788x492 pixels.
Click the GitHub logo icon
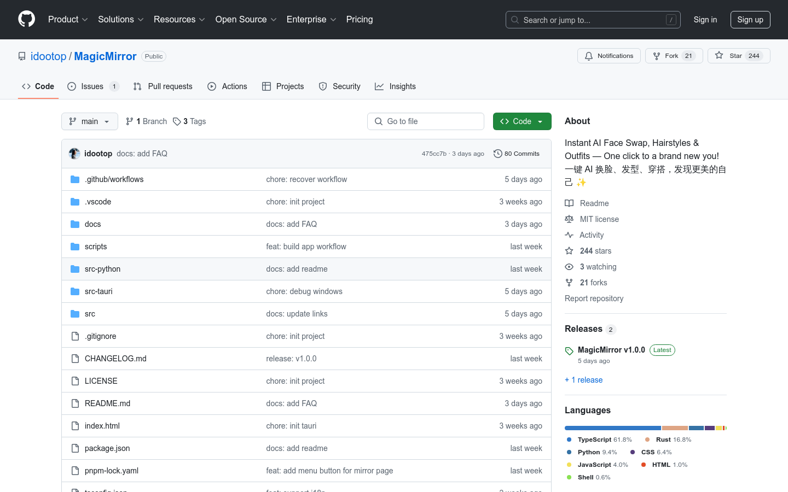tap(26, 19)
